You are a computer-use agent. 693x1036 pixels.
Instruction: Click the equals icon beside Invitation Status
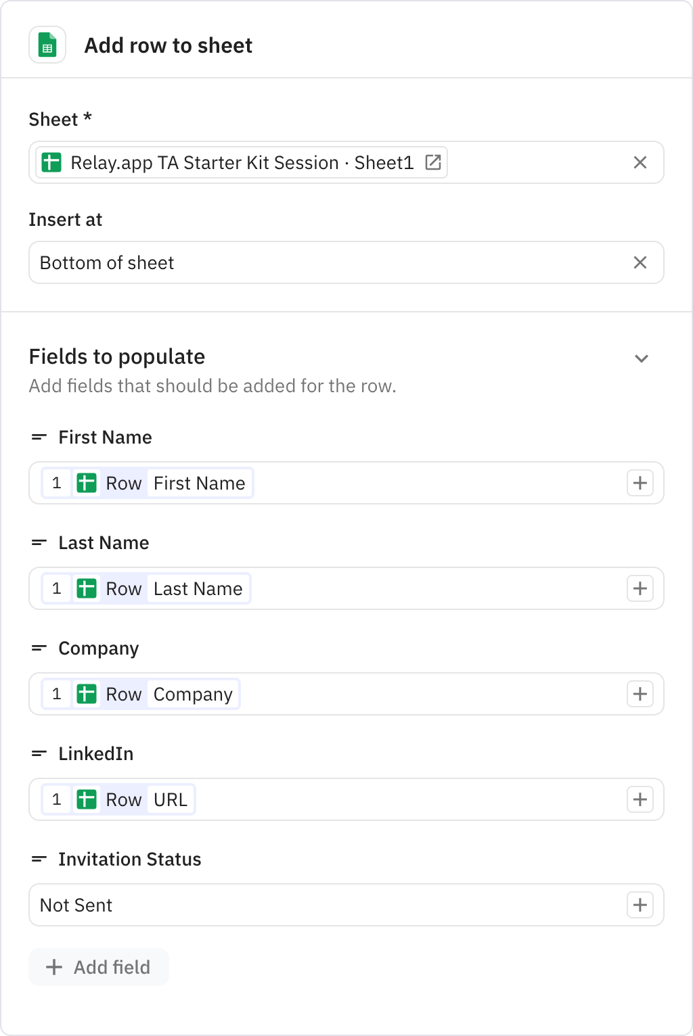click(x=39, y=859)
